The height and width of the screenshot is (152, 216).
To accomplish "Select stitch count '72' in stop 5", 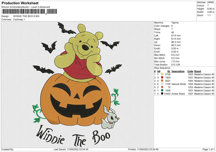I will (x=169, y=87).
